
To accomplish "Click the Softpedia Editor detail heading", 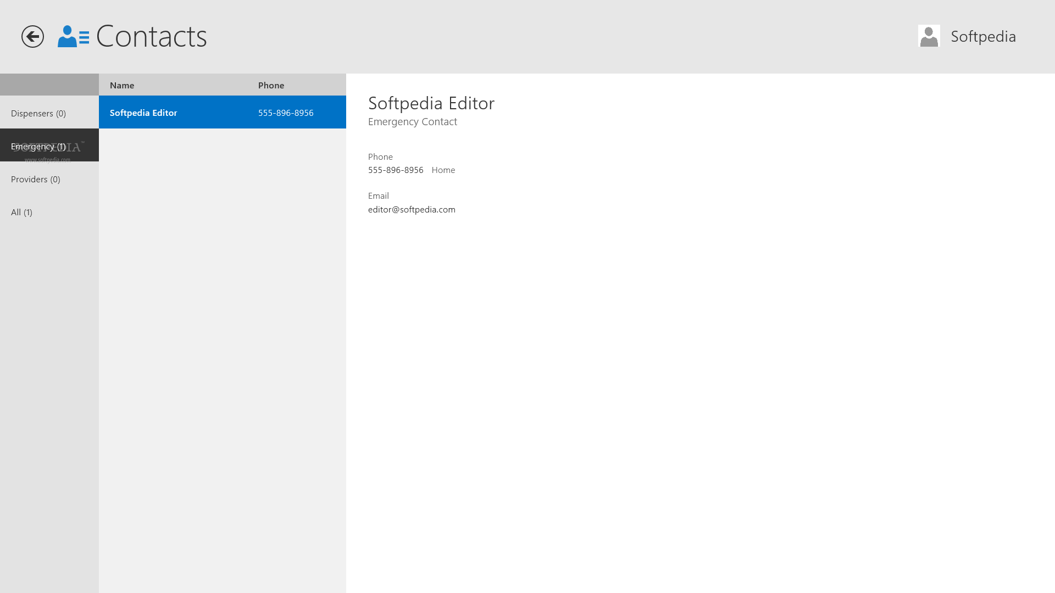I will coord(431,103).
